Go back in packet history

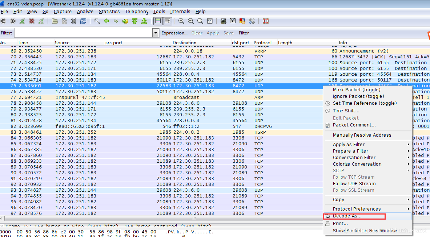tap(107, 21)
